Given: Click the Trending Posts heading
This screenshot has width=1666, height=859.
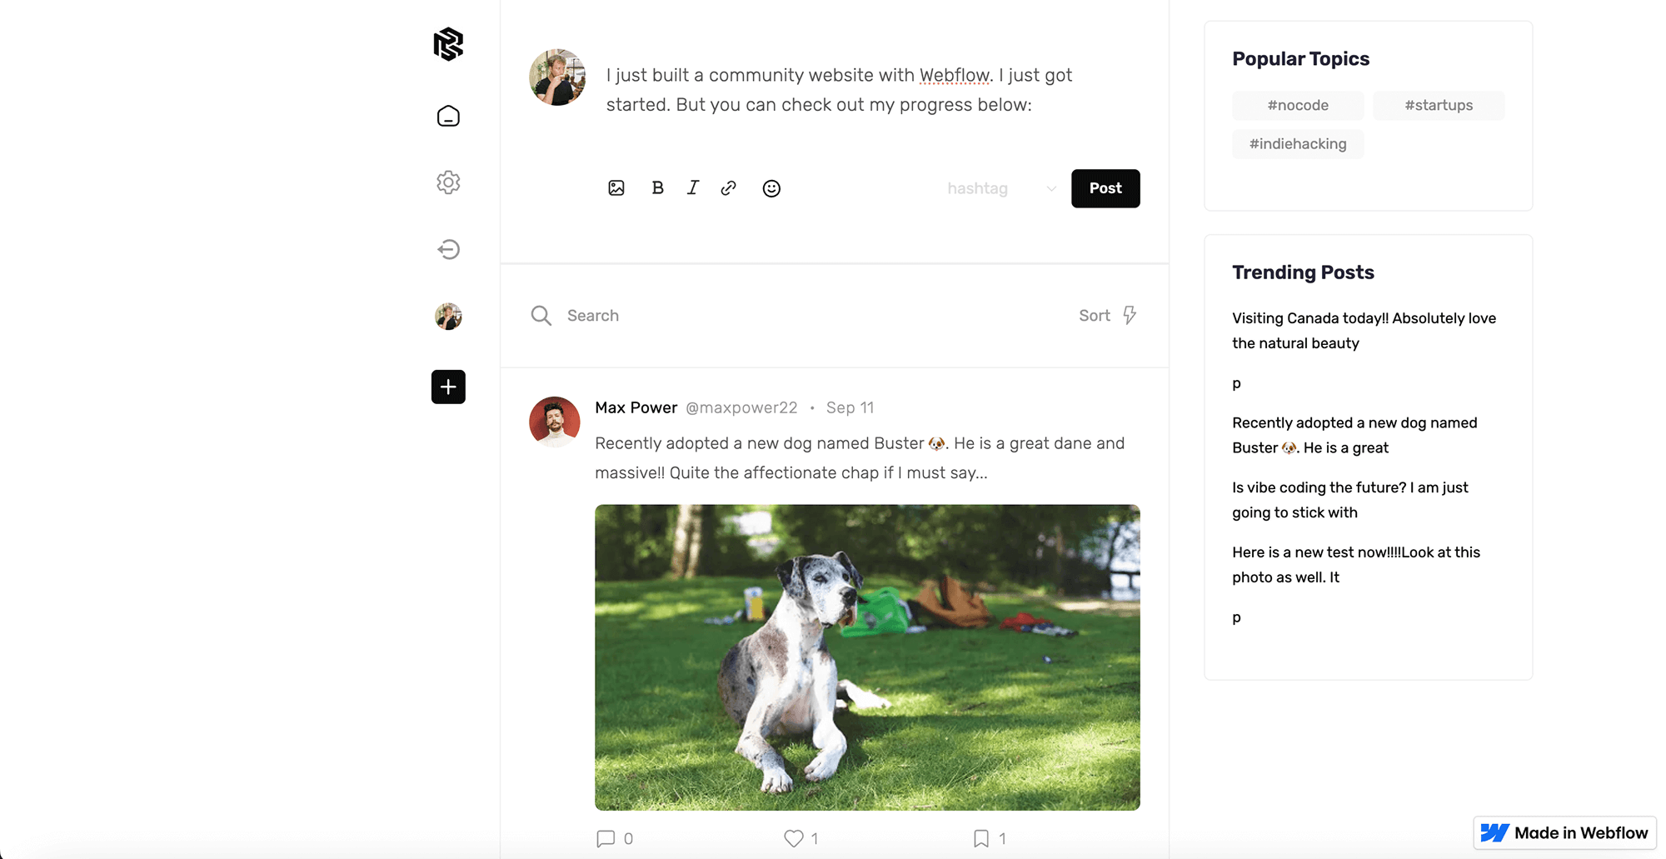Looking at the screenshot, I should [1303, 272].
